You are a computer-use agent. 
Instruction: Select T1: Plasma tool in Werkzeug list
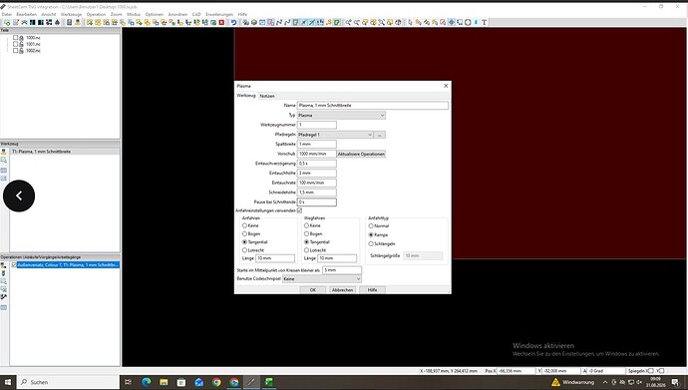click(x=64, y=152)
